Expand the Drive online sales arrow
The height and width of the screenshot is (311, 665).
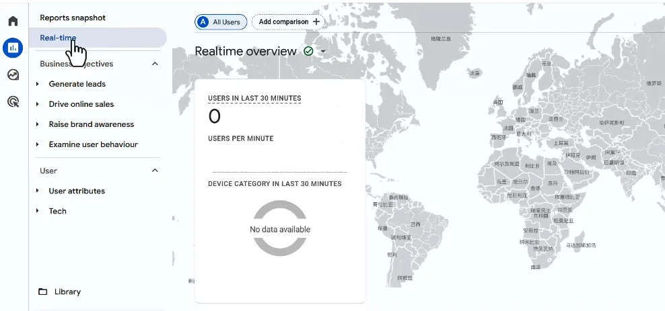point(38,104)
